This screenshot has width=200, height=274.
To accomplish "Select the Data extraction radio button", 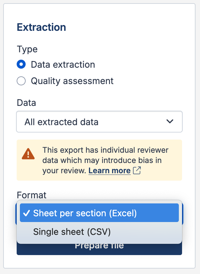I will (21, 64).
